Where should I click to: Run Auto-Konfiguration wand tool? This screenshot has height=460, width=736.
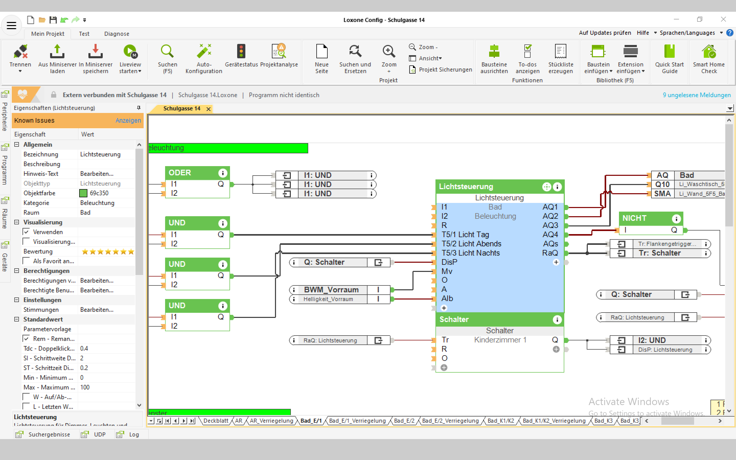point(204,52)
